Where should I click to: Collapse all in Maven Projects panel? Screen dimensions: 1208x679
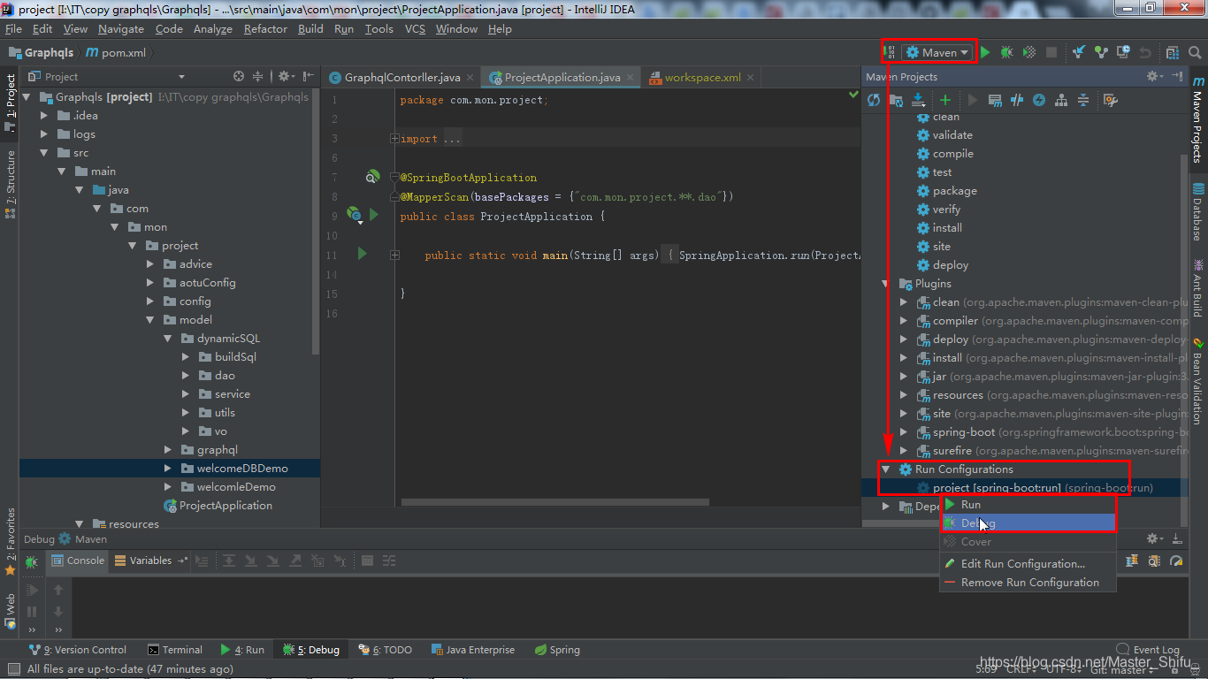point(1083,100)
